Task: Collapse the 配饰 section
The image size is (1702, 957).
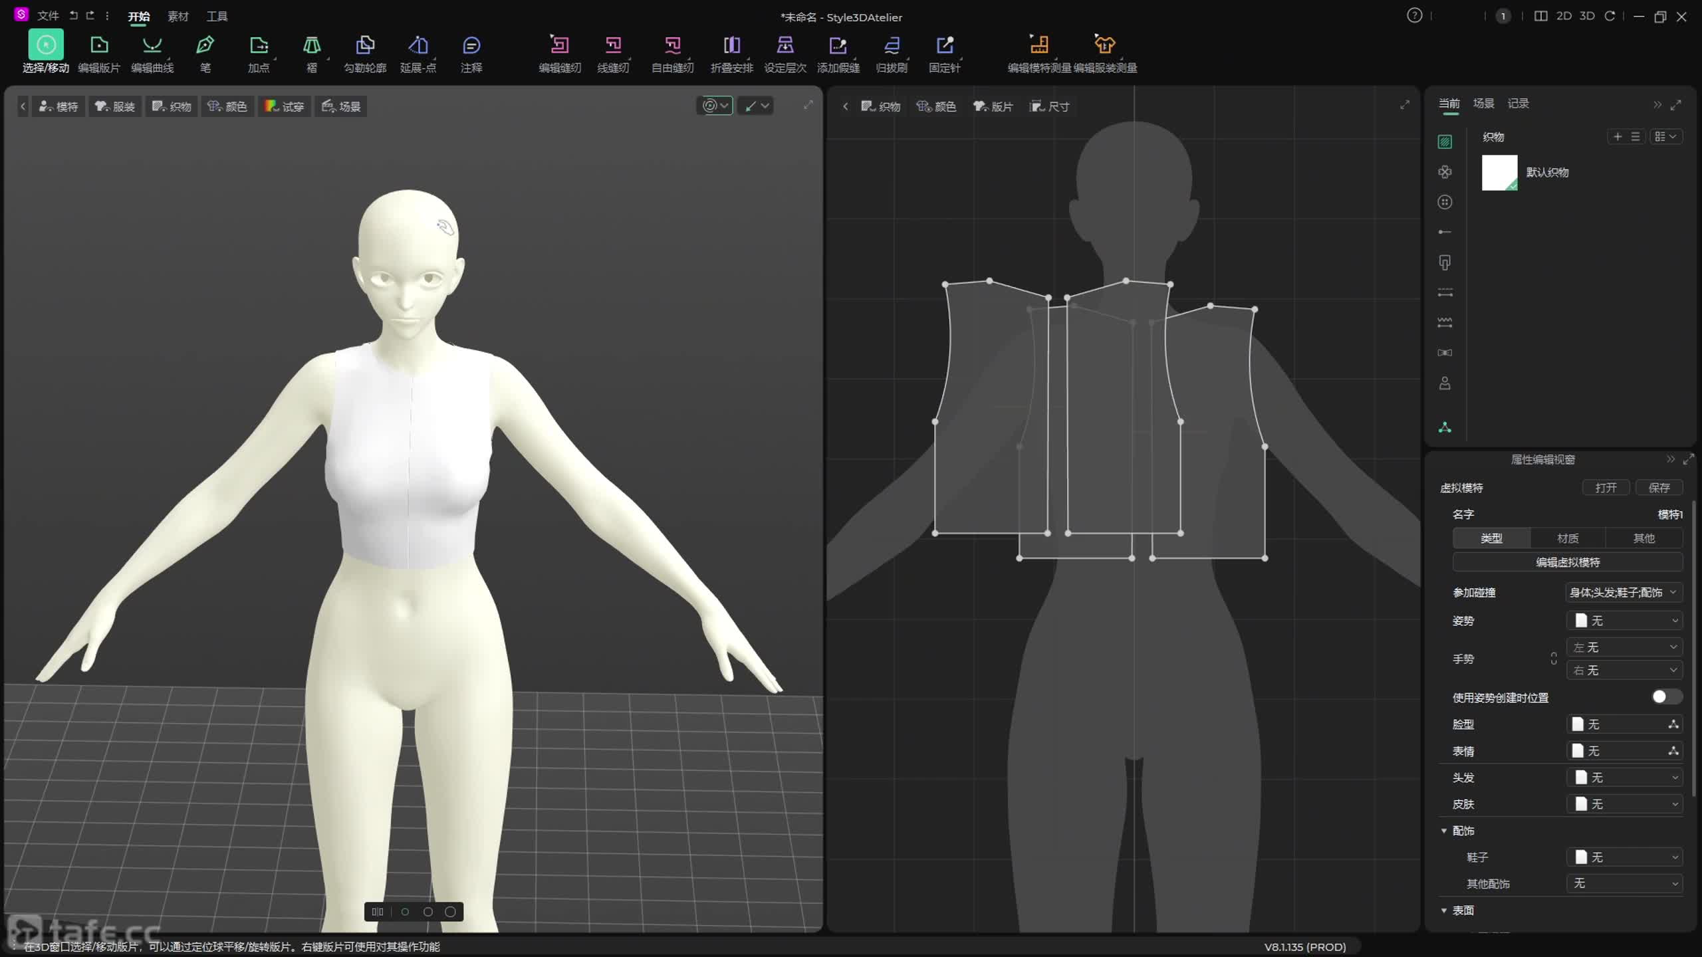Action: (1444, 831)
